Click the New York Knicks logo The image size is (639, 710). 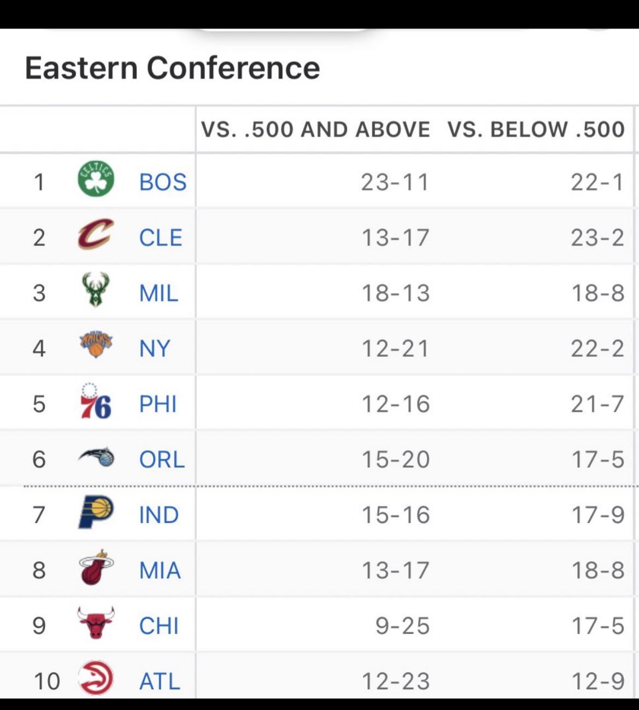(96, 346)
